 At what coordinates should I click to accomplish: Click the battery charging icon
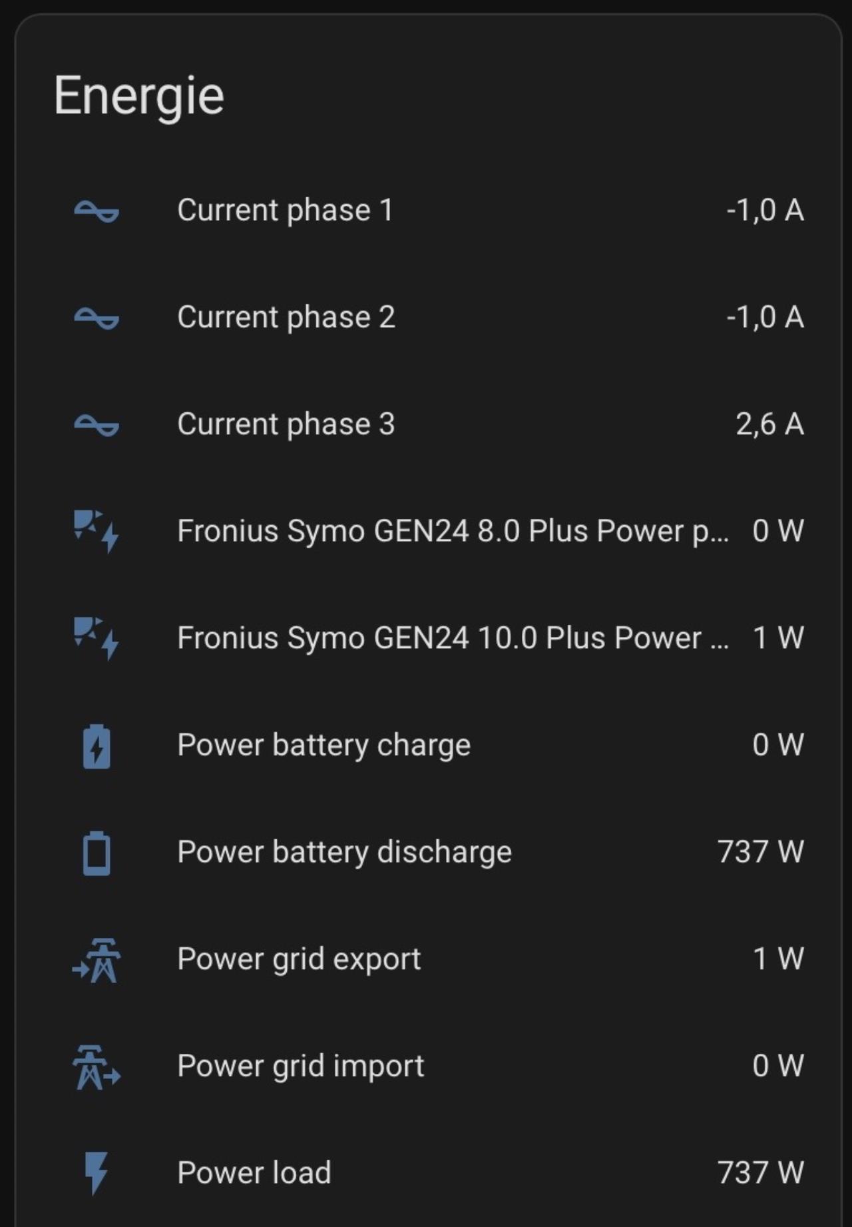[x=97, y=745]
